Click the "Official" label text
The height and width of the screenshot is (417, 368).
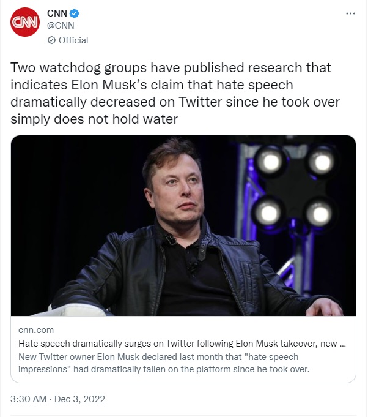click(73, 40)
